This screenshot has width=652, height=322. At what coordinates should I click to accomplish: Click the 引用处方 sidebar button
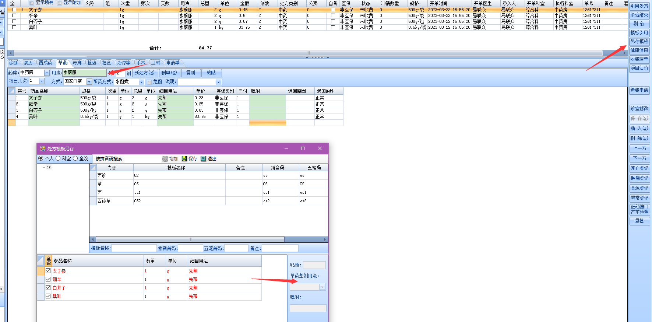pos(639,6)
